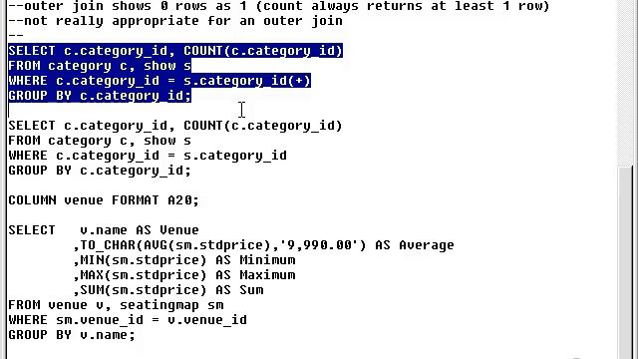Click the 'GROUP BY v.name;' line

pos(72,335)
